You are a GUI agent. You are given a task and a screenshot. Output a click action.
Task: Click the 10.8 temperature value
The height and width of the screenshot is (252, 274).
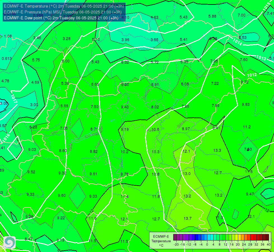click(156, 174)
